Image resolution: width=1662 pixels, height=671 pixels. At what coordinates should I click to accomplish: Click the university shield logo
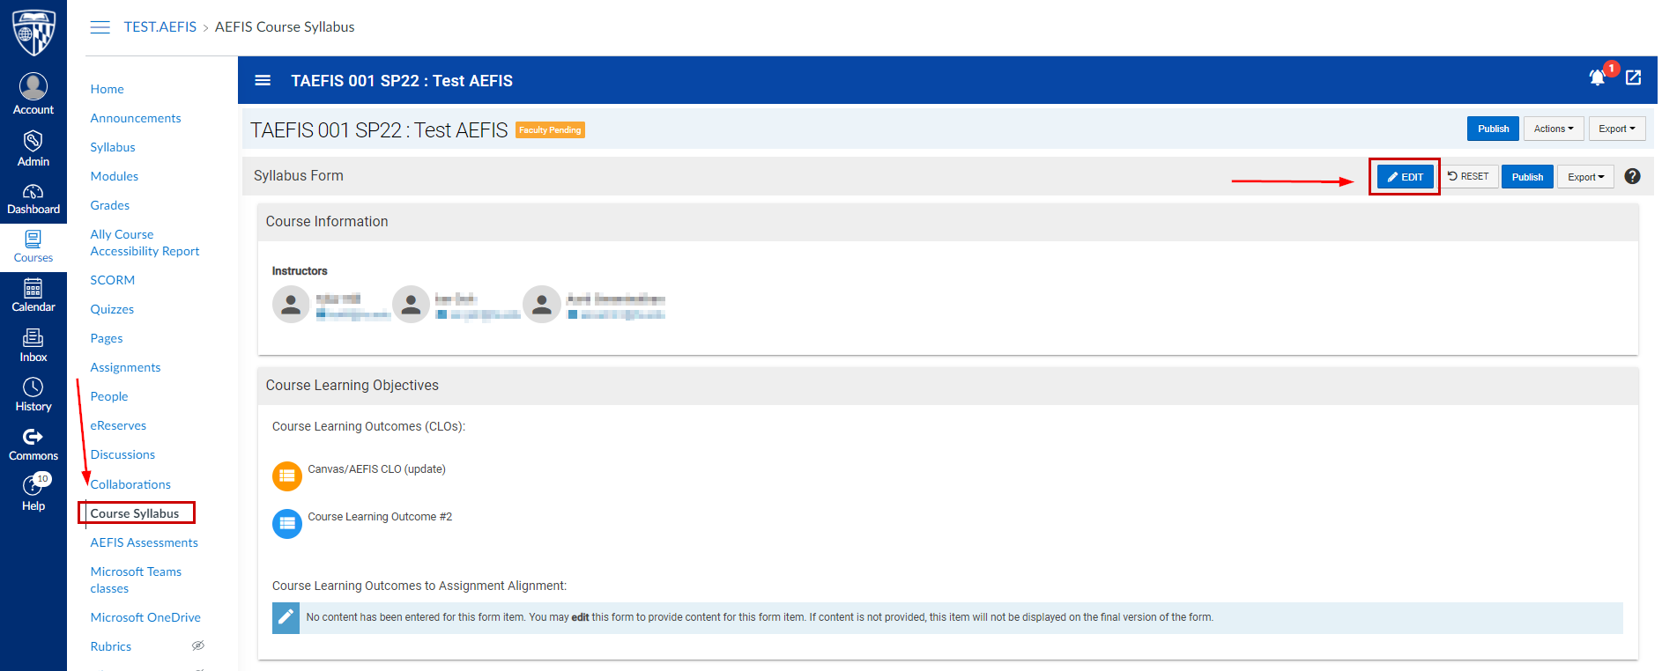point(33,32)
